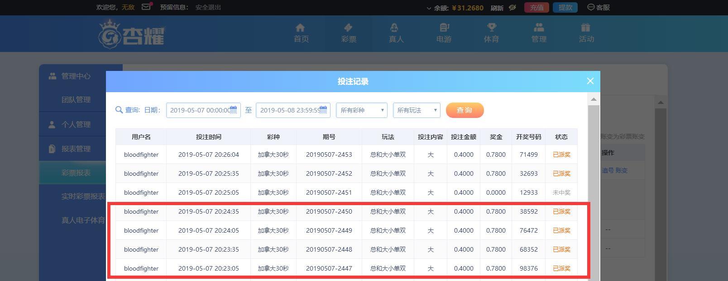This screenshot has height=281, width=728.
Task: Expand the 所有玩法 dropdown
Action: [x=417, y=110]
